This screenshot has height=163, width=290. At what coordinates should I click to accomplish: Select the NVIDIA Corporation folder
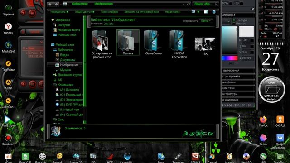(179, 44)
